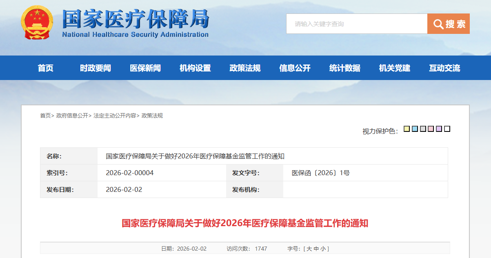
Task: Open the 医保新闻 section
Action: [145, 68]
